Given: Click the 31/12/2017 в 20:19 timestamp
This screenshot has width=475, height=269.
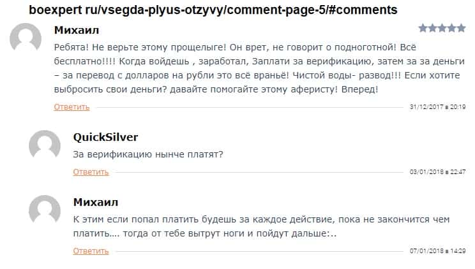Looking at the screenshot, I should click(437, 106).
